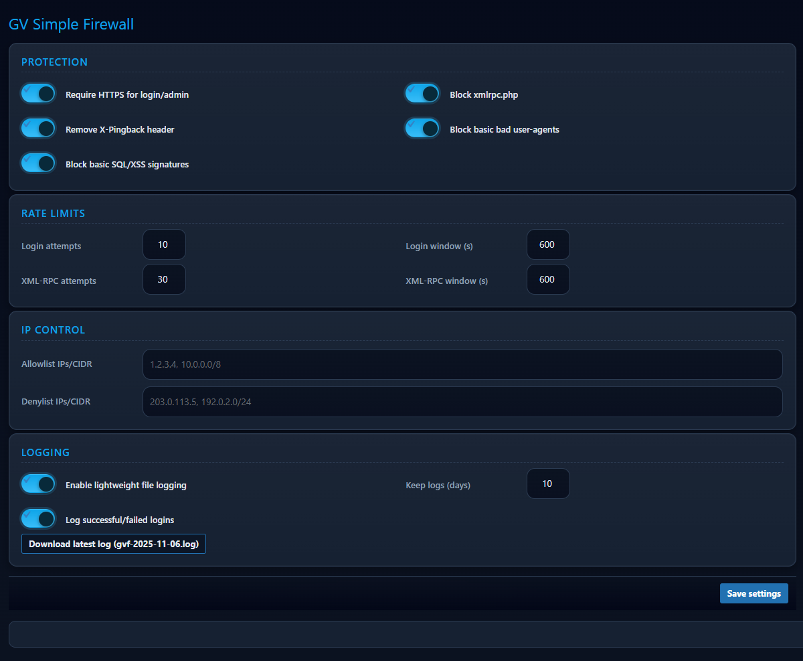Click the GV Simple Firewall heading
Viewport: 803px width, 661px height.
pyautogui.click(x=71, y=24)
